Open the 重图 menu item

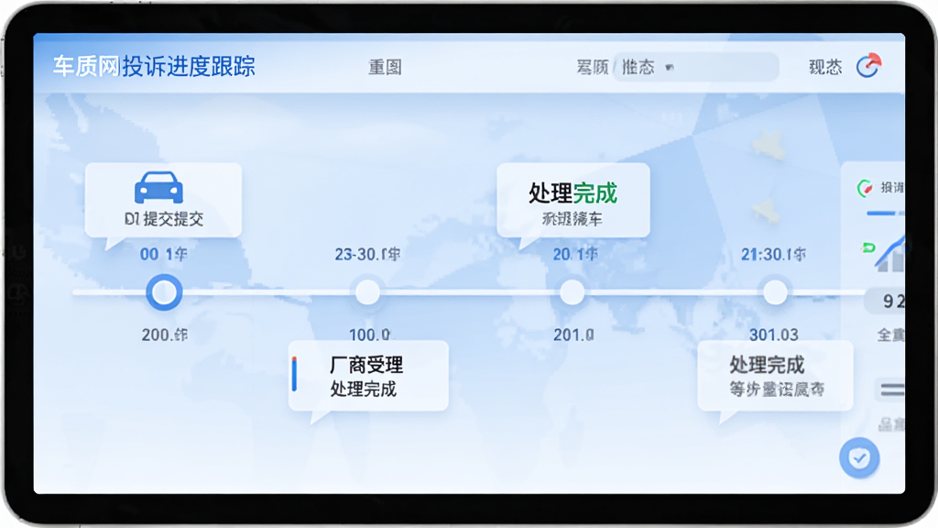[385, 67]
